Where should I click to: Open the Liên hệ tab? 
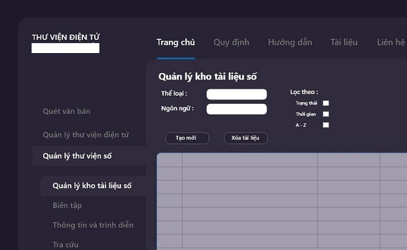[391, 42]
